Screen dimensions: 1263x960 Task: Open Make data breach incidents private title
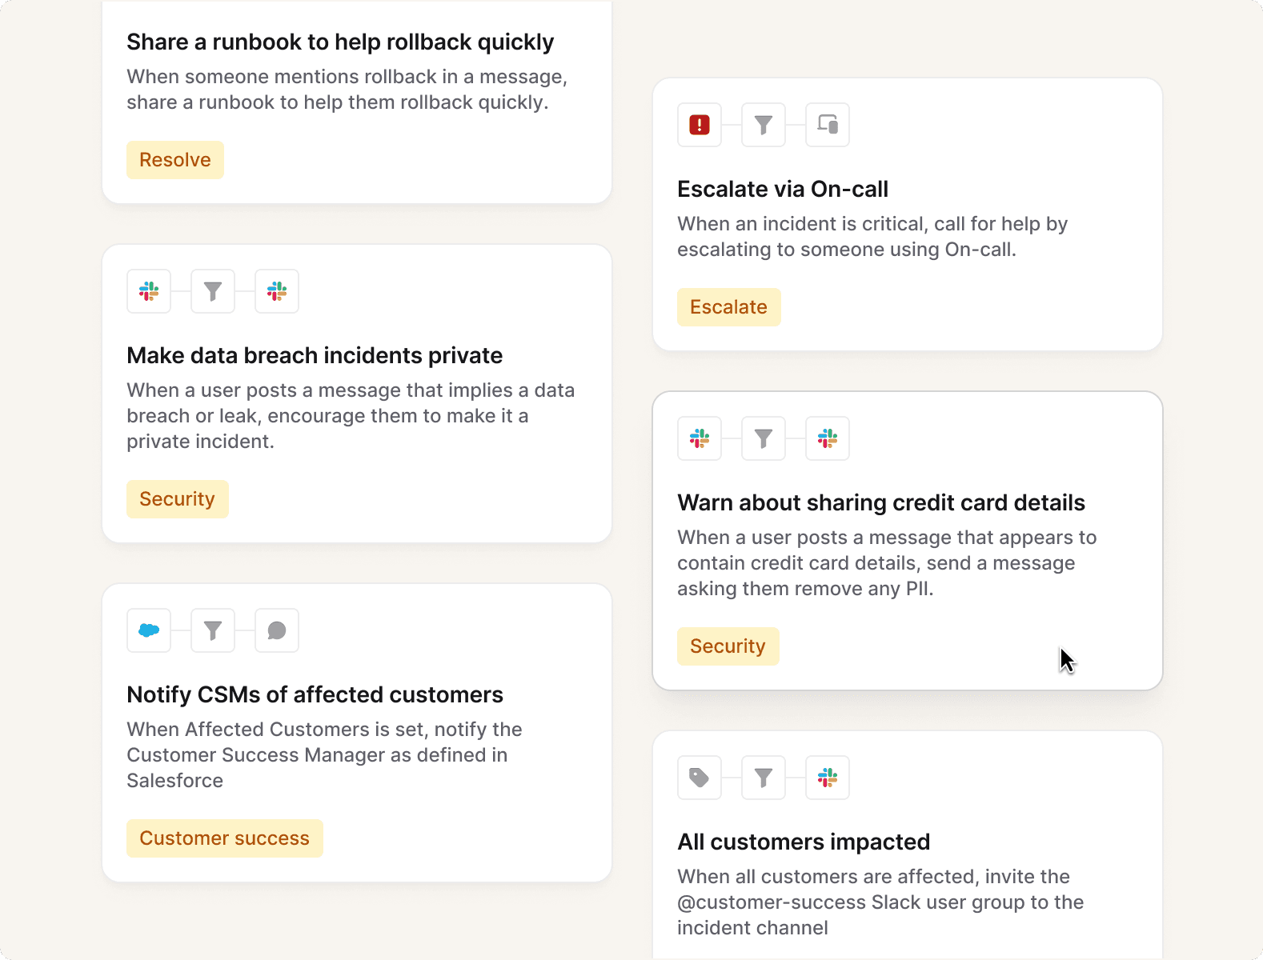click(x=315, y=355)
